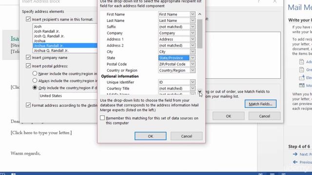Open the Address 2 field dropdown
The height and width of the screenshot is (175, 312).
(x=193, y=45)
